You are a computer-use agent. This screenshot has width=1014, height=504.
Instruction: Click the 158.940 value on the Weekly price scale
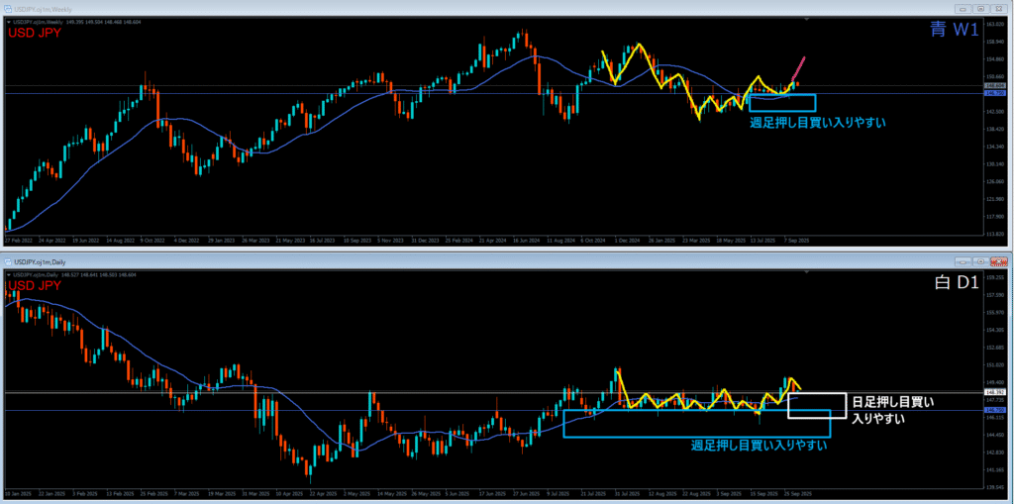pyautogui.click(x=994, y=42)
